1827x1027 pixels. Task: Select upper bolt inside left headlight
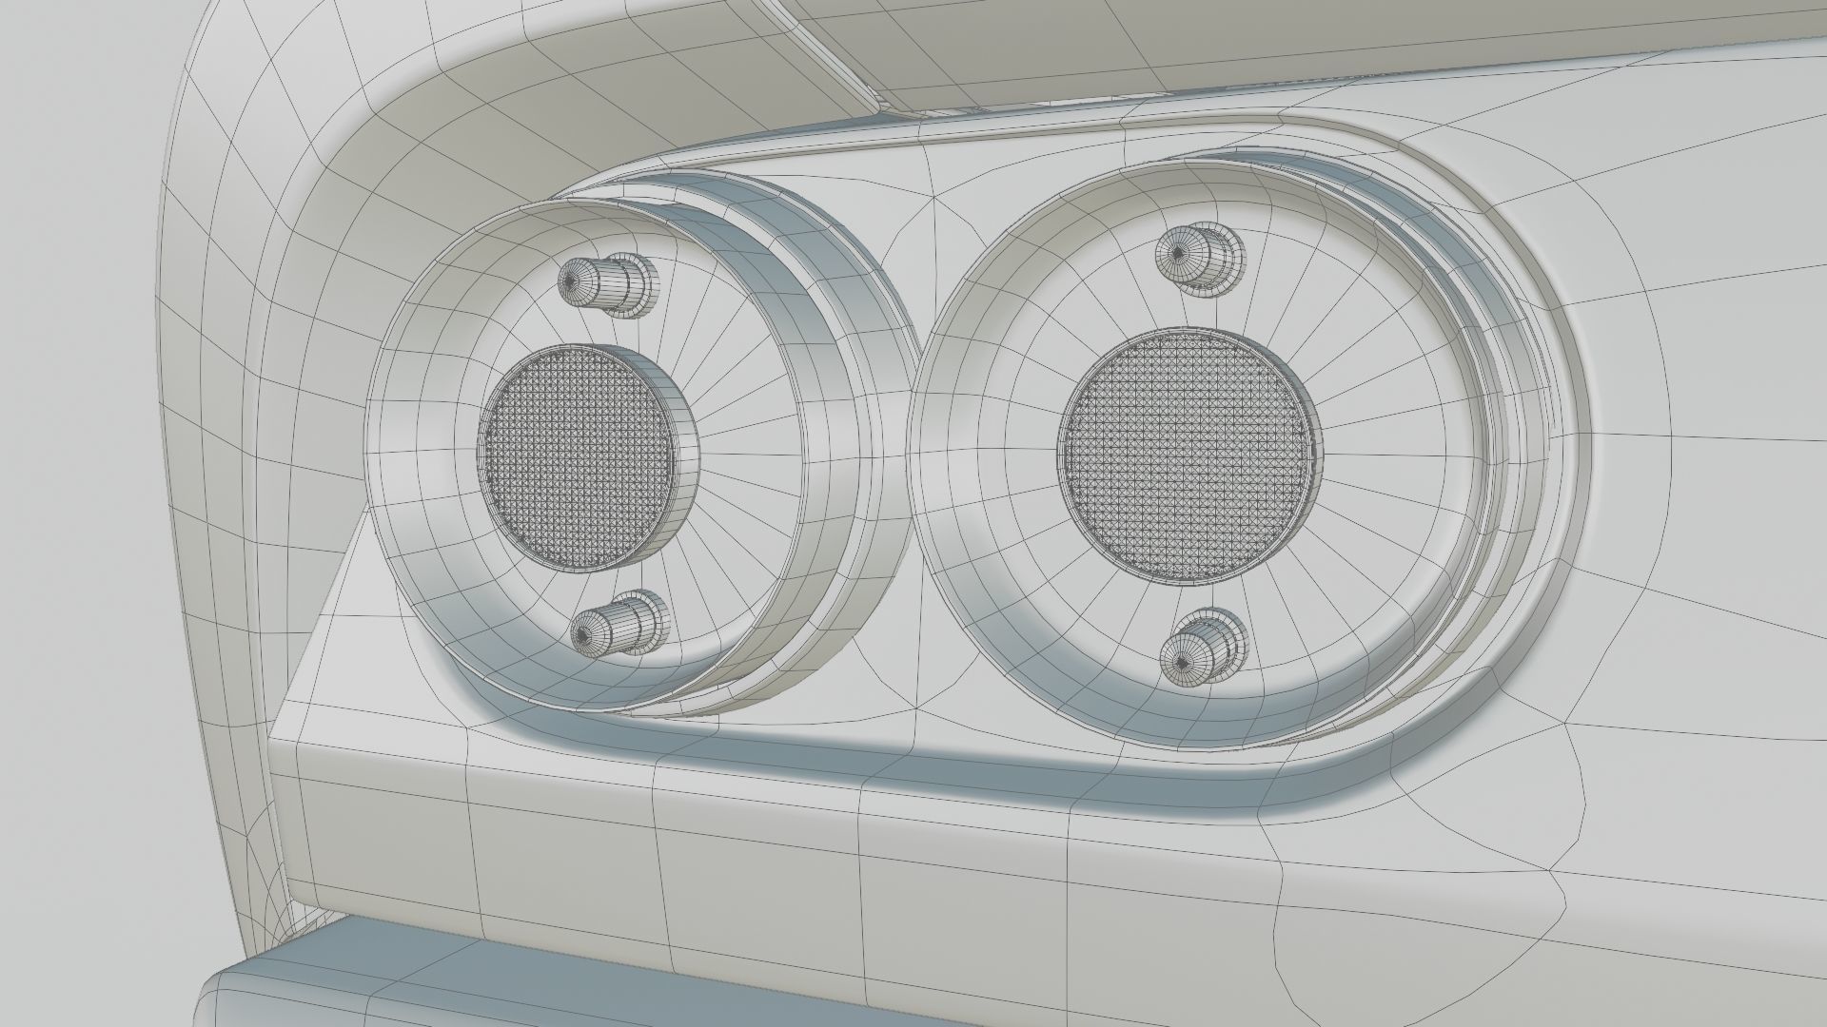[607, 285]
